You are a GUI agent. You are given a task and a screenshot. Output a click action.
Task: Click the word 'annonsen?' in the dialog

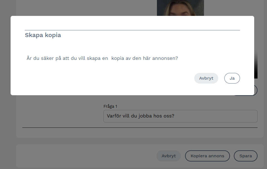(x=165, y=58)
